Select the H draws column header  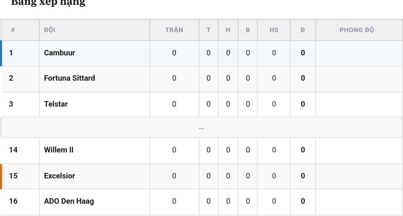pyautogui.click(x=228, y=30)
